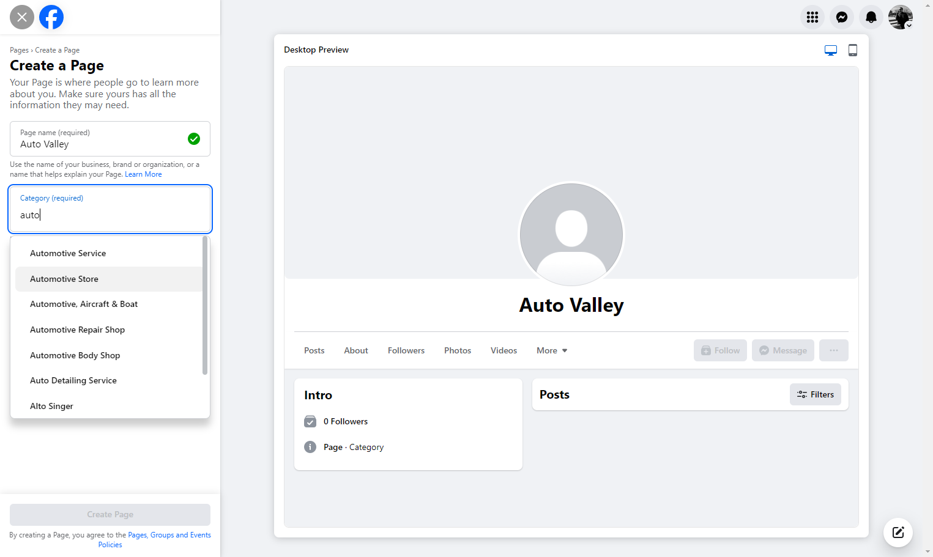Open the account profile picture menu
This screenshot has height=557, width=933.
click(x=901, y=17)
